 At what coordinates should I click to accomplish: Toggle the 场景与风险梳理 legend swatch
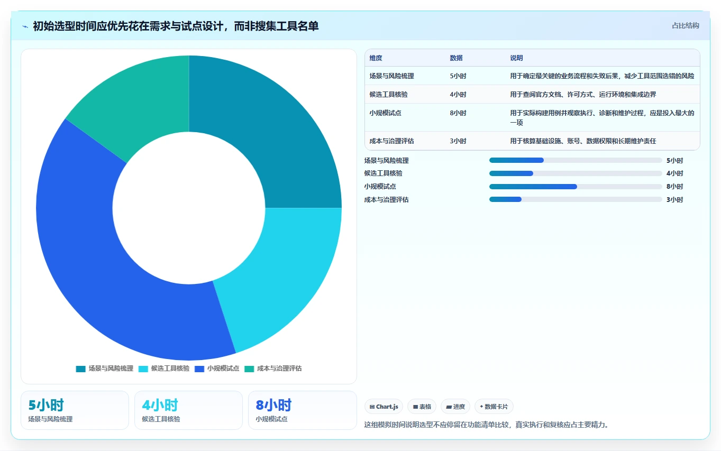coord(80,369)
